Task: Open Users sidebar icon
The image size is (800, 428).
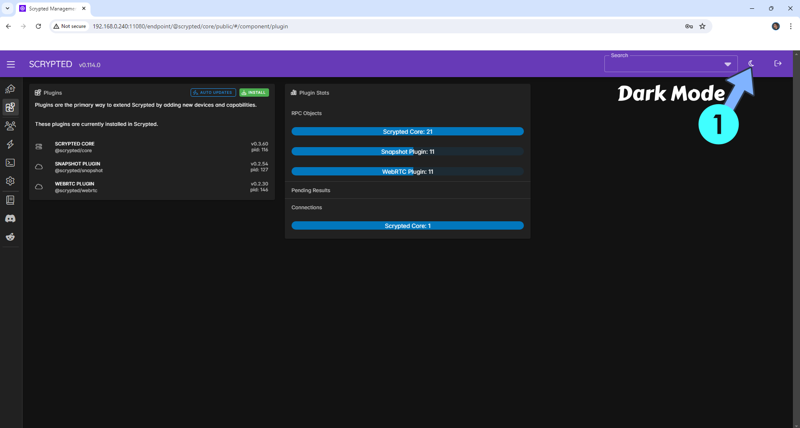Action: point(10,125)
